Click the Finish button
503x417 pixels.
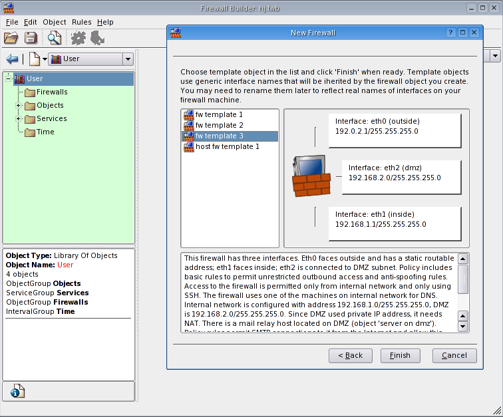(x=400, y=356)
